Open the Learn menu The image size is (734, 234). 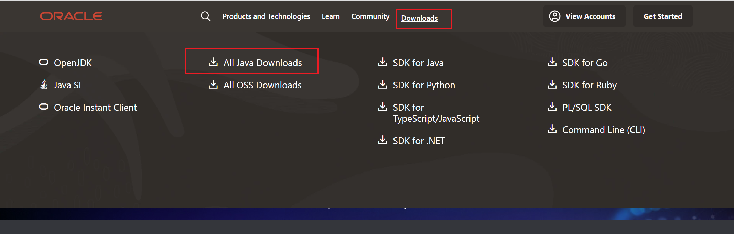click(331, 16)
